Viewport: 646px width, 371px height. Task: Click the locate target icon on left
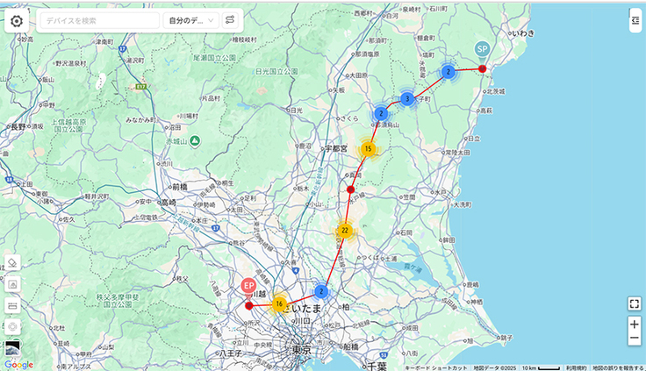(x=12, y=326)
